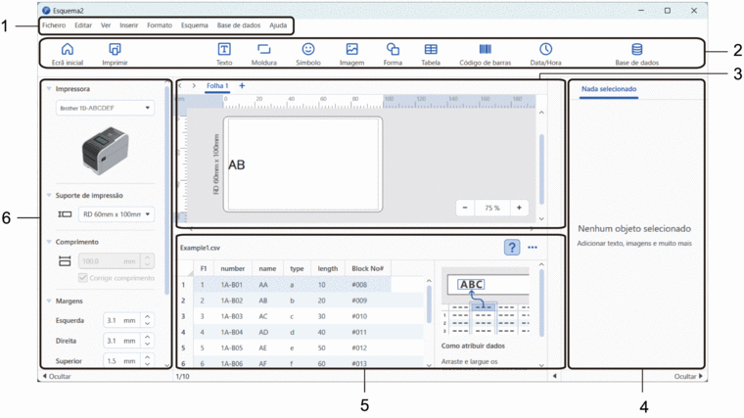Open the Base de dados menu
This screenshot has width=744, height=418.
pyautogui.click(x=239, y=25)
